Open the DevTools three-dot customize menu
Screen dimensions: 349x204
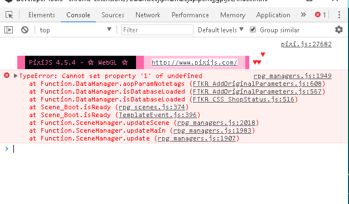point(339,15)
